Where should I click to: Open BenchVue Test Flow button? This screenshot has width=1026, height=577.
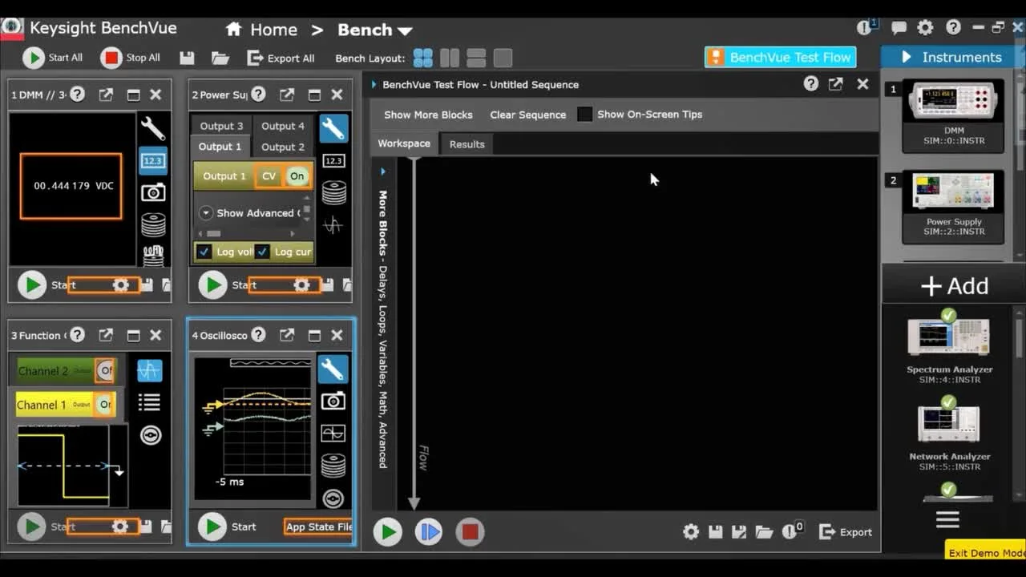click(x=781, y=57)
